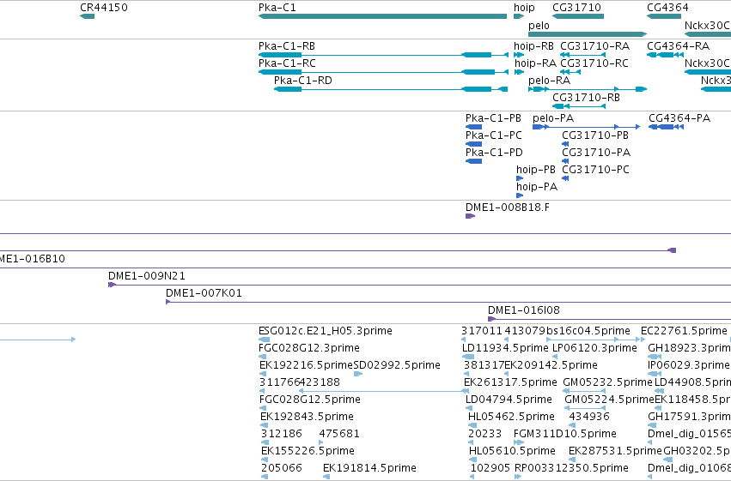Click the hoip-RA transcript label

pos(535,63)
